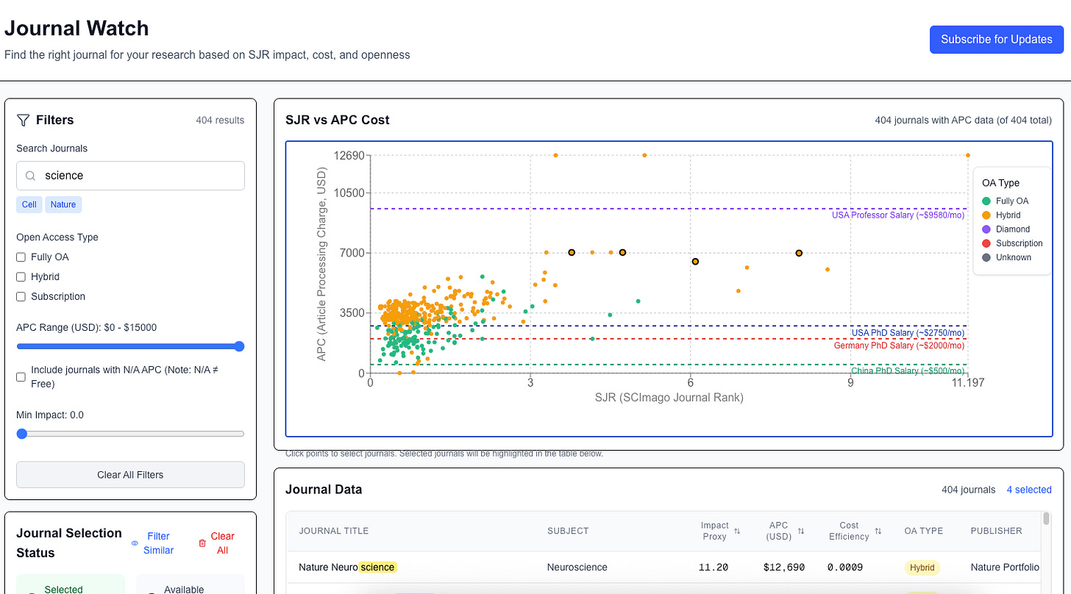Click the 4 selected link
Viewport: 1071px width, 594px height.
[x=1029, y=490]
